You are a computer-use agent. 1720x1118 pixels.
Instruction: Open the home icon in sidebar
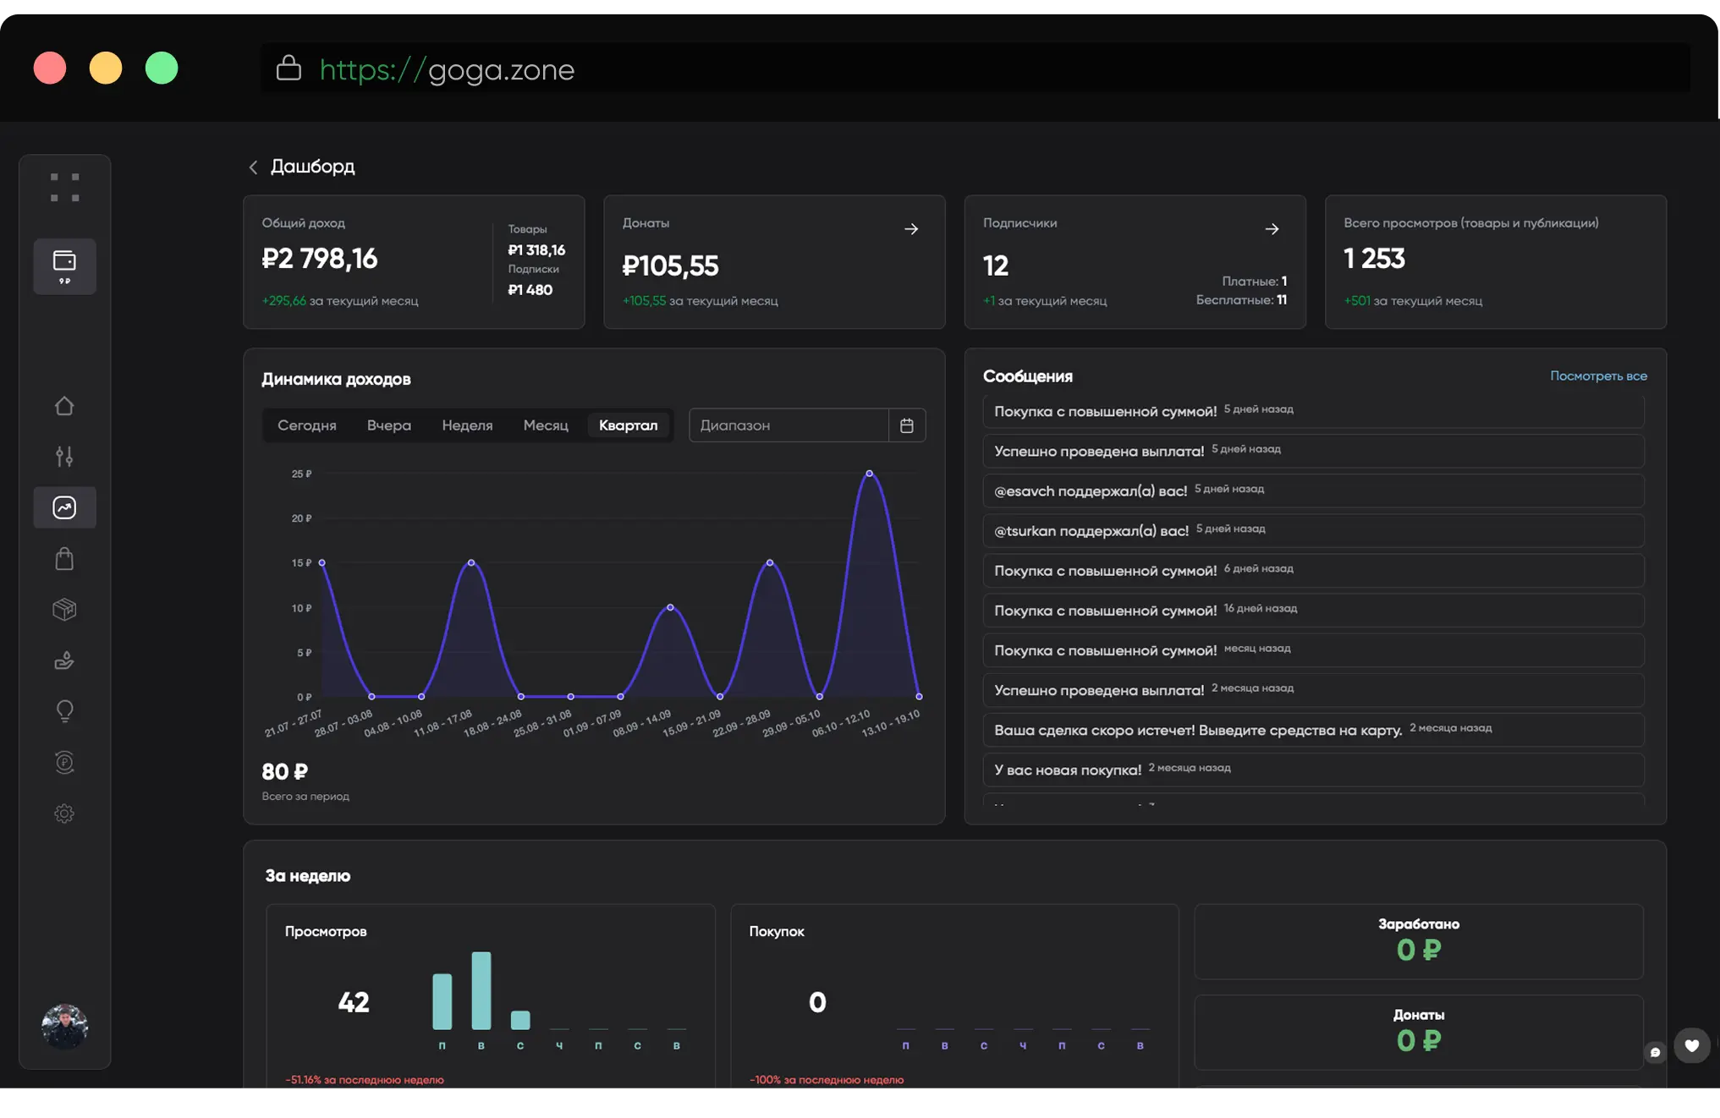(x=64, y=406)
